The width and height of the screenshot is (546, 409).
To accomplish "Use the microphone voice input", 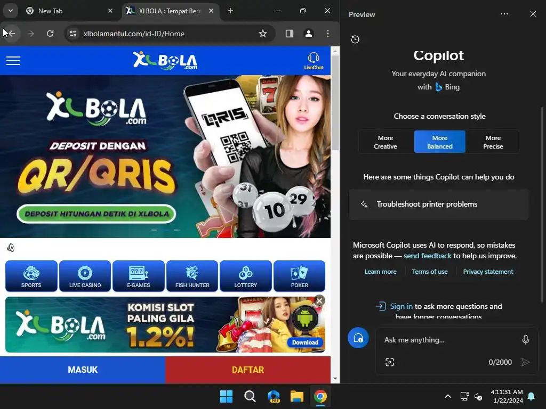I will pos(525,340).
